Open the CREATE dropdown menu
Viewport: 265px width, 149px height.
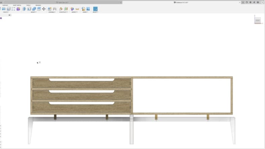[6, 12]
